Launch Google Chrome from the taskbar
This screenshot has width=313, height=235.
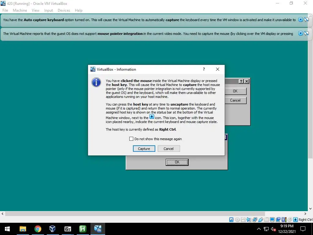point(38,229)
